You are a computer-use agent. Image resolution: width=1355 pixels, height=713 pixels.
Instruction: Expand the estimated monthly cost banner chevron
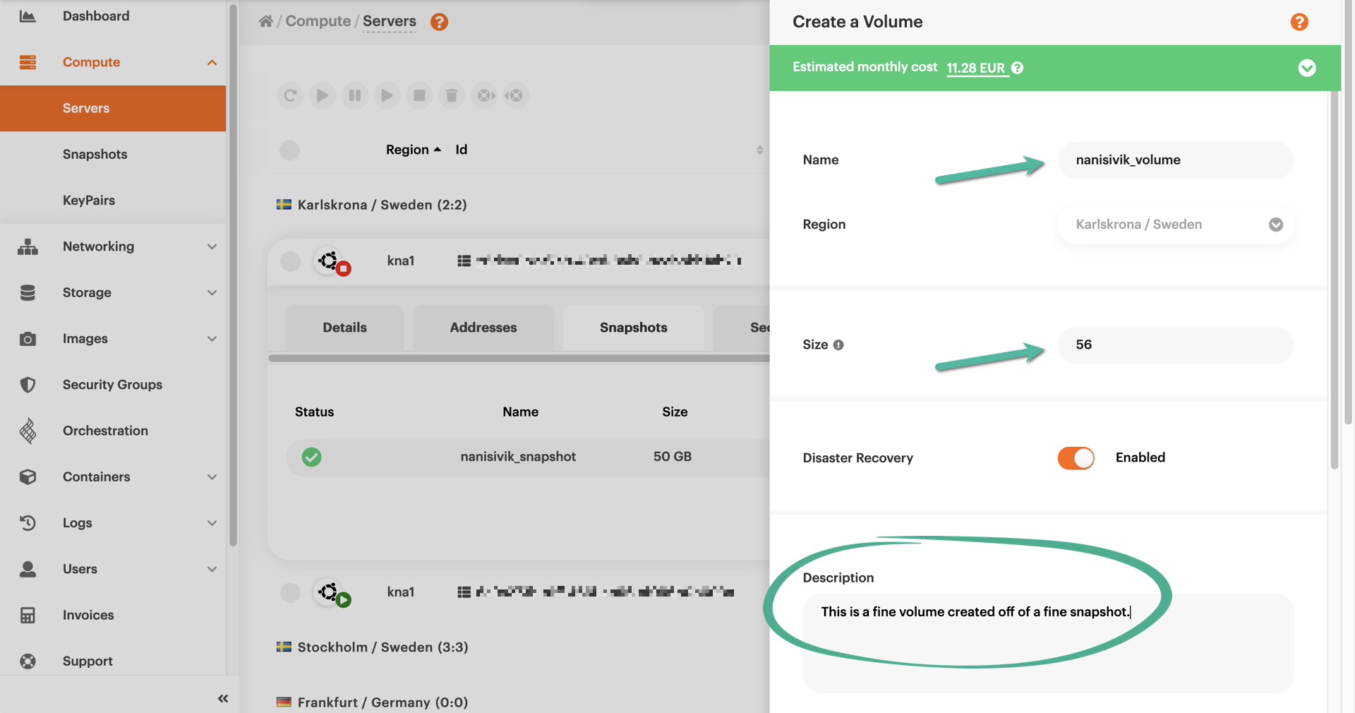pyautogui.click(x=1306, y=68)
